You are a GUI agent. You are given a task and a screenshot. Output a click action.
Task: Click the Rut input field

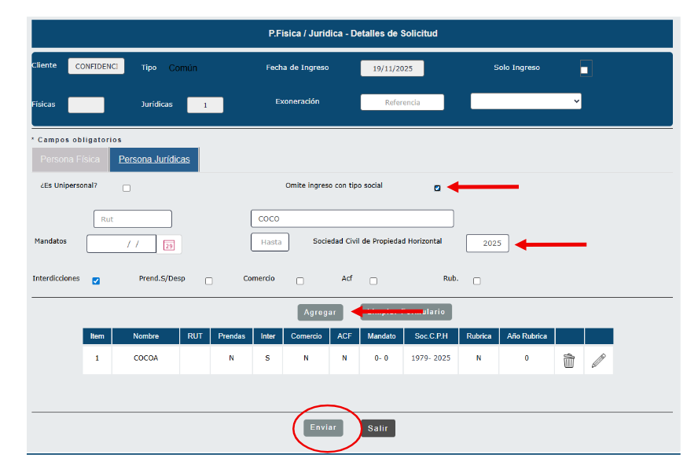[132, 219]
